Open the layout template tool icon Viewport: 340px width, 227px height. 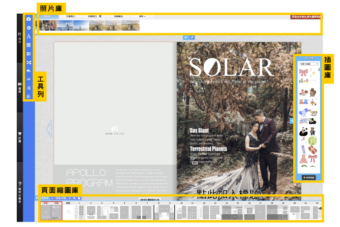(x=29, y=45)
